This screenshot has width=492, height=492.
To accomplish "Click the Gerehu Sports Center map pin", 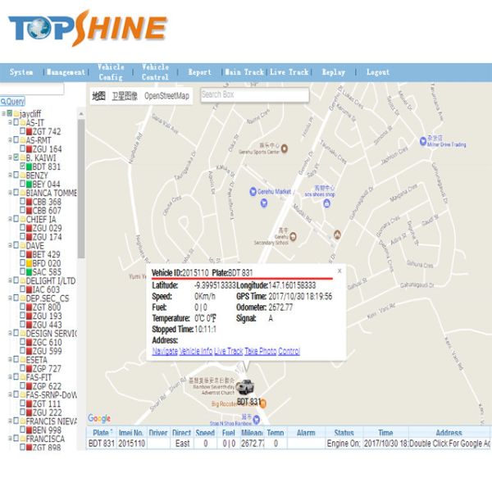I will click(x=285, y=148).
